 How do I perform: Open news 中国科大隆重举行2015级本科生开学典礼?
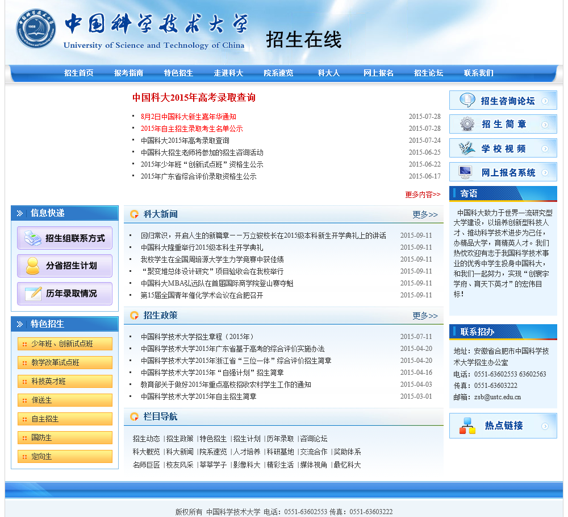202,248
